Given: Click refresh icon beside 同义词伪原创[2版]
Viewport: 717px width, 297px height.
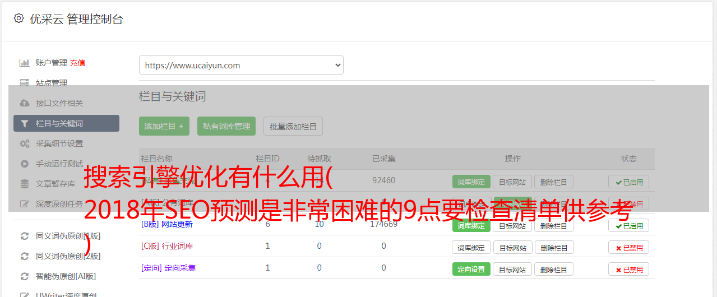Looking at the screenshot, I should tap(24, 256).
